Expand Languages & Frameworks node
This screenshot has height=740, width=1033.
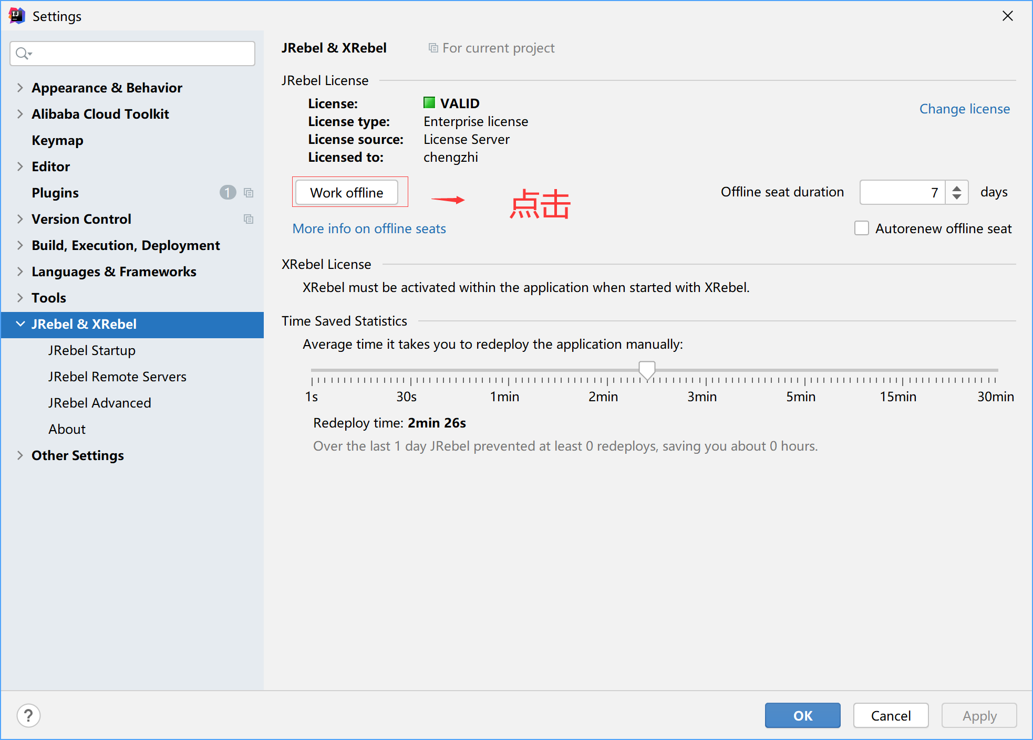tap(20, 272)
